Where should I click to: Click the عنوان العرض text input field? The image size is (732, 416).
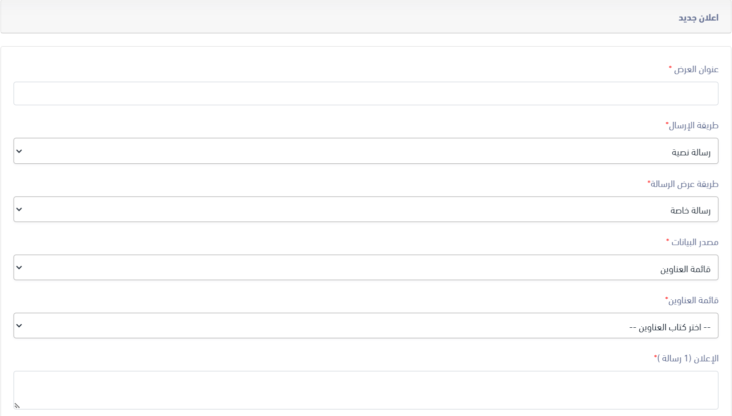coord(365,94)
